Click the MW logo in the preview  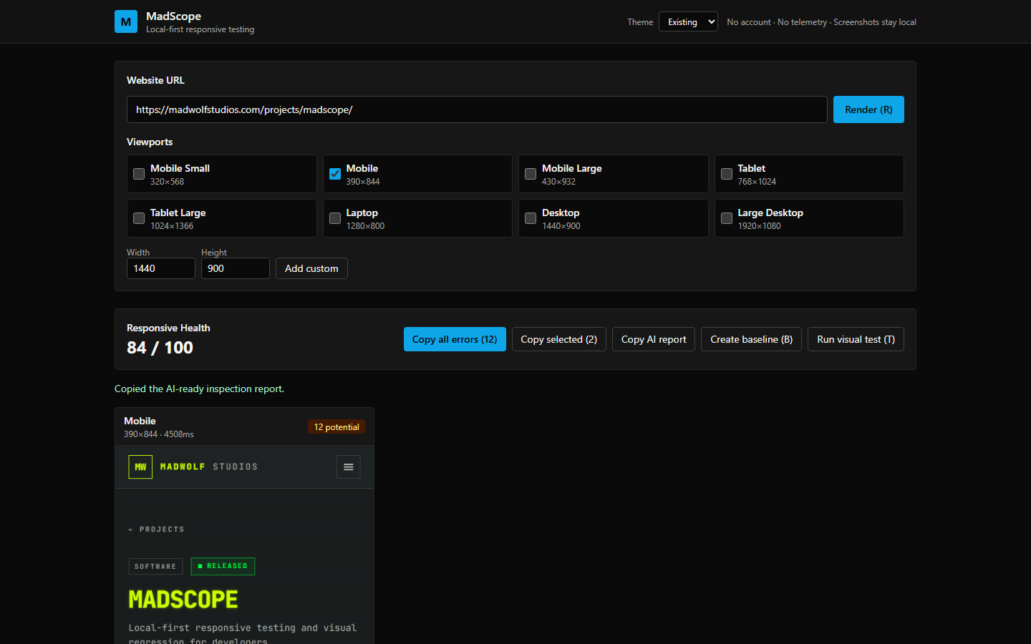tap(140, 467)
